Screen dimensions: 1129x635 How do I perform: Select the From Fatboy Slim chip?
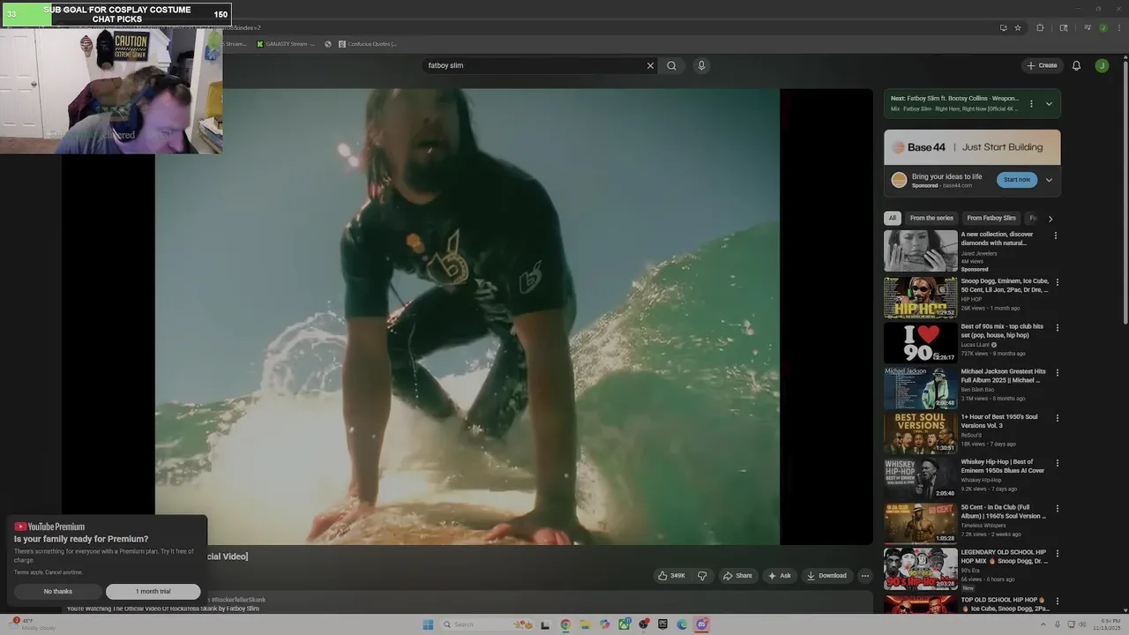(x=991, y=218)
